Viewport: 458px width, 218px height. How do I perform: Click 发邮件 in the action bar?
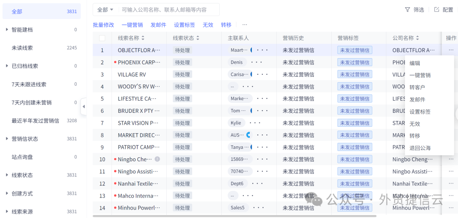158,25
